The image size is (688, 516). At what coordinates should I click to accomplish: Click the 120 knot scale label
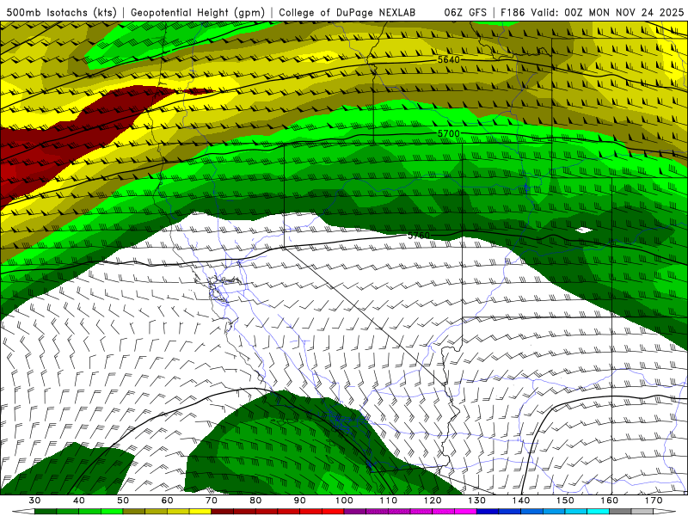tap(433, 501)
